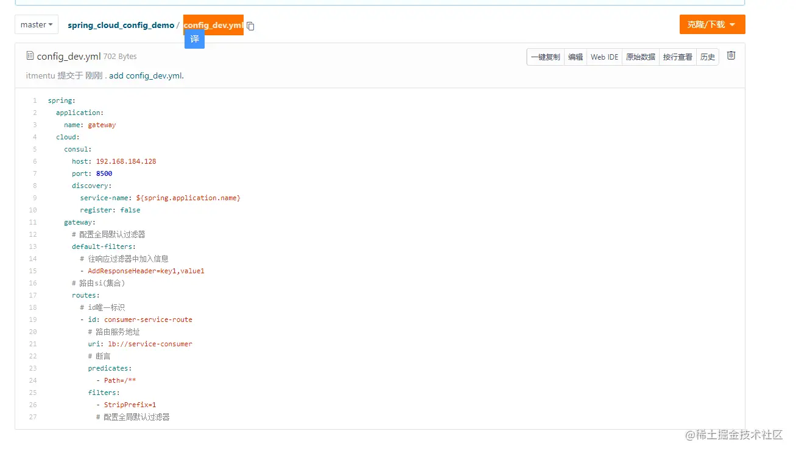Click comment '# 往响应过滤器中加入信息'
796x454 pixels.
click(124, 259)
